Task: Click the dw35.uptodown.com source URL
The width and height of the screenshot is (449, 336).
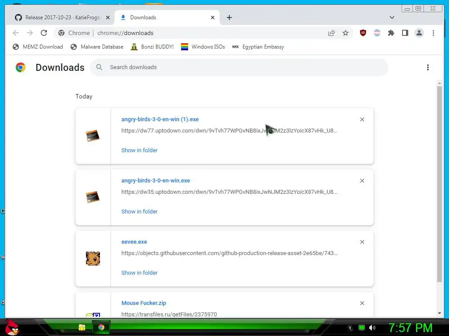Action: coord(229,192)
